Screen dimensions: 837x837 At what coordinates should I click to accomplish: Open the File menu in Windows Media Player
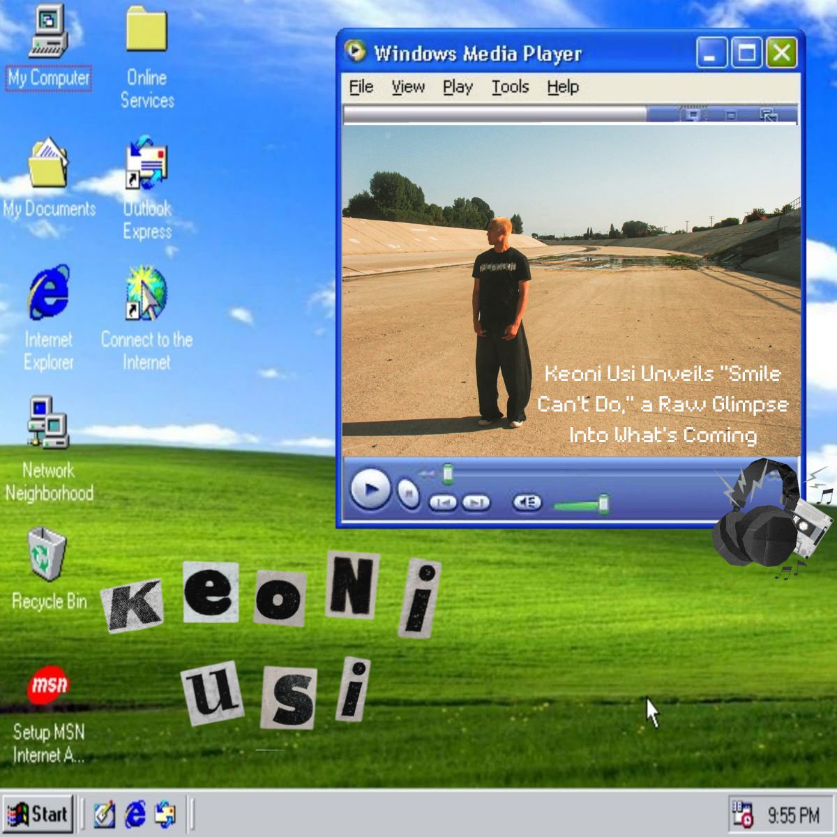coord(361,87)
